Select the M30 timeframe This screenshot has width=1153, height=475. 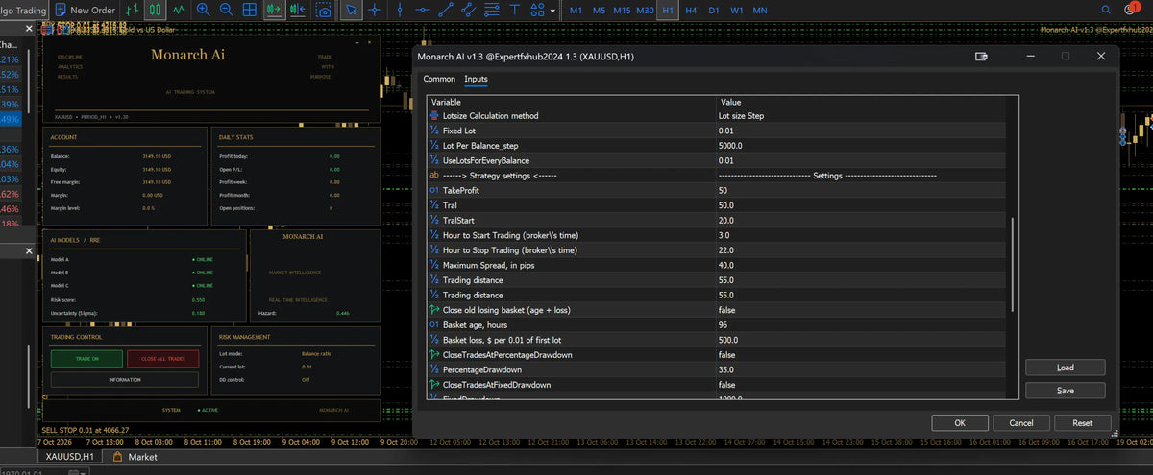(x=646, y=10)
